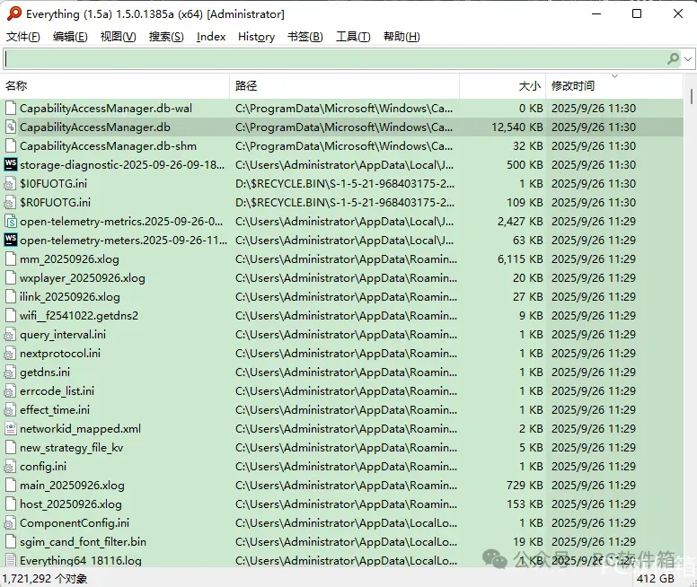697x587 pixels.
Task: Open the Index menu
Action: click(x=211, y=37)
